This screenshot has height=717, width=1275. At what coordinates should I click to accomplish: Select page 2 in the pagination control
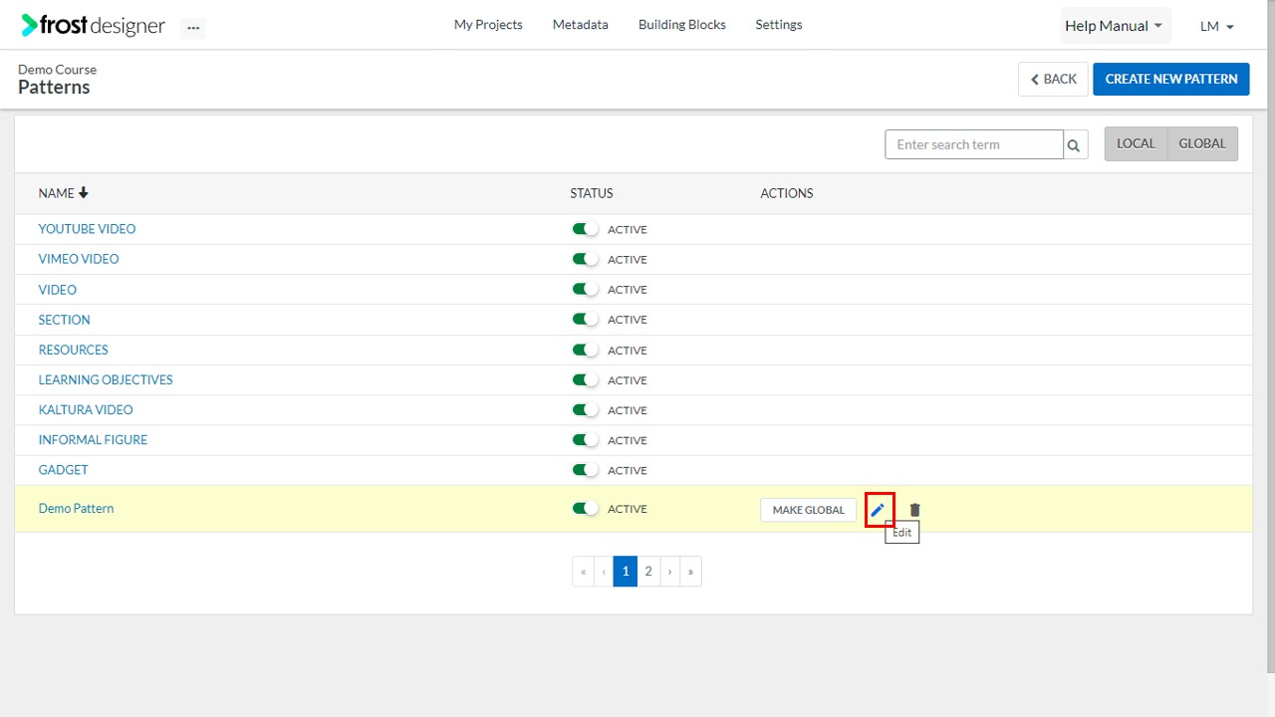click(x=647, y=571)
